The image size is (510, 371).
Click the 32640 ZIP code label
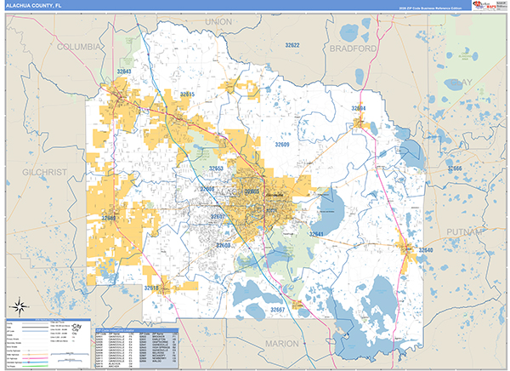coord(426,249)
